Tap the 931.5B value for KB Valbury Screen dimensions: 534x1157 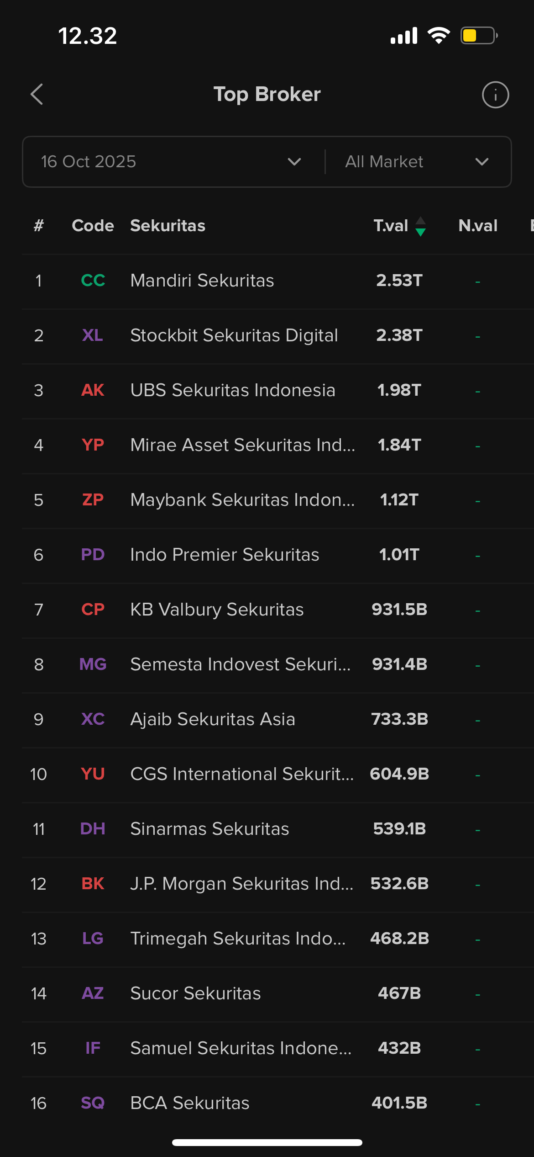399,610
